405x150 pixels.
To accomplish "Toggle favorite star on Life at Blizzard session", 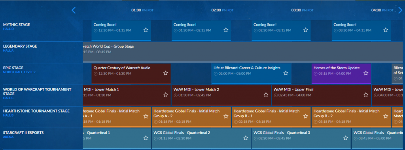I will tap(286, 73).
